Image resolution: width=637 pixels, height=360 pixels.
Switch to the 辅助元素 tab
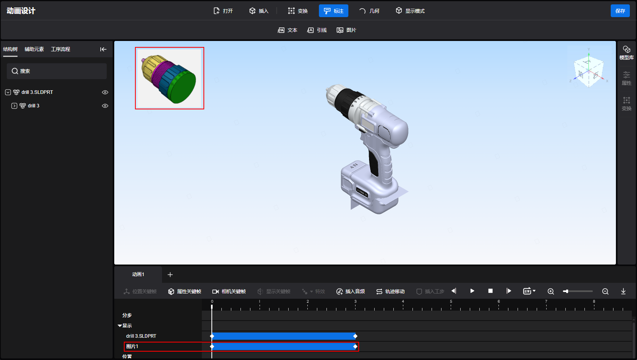pos(34,49)
